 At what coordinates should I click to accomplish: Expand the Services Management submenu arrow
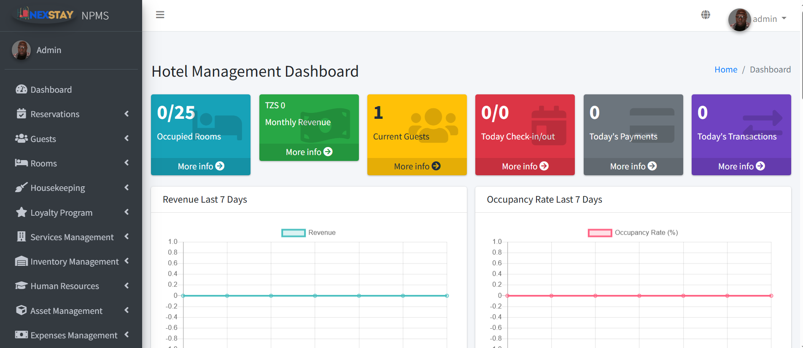(x=127, y=237)
